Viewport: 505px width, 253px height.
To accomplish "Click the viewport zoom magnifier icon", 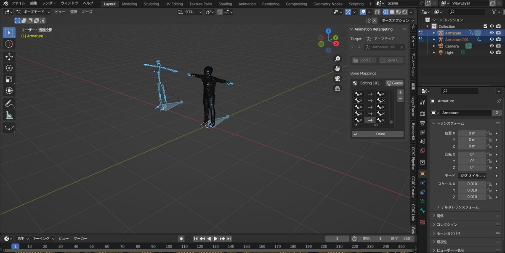I will click(337, 59).
